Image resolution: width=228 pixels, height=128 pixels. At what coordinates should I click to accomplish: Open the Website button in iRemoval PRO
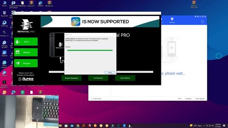[26, 52]
